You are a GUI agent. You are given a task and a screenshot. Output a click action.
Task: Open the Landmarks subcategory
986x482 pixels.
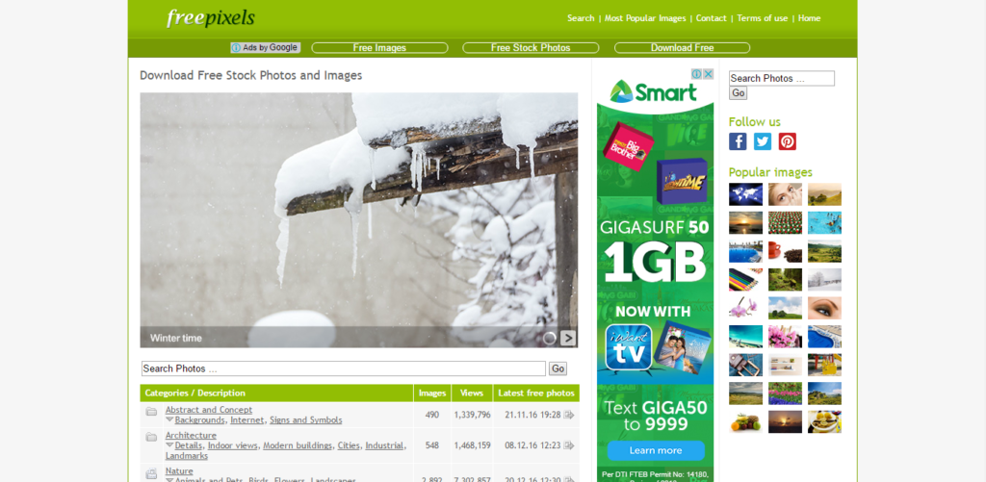click(187, 456)
